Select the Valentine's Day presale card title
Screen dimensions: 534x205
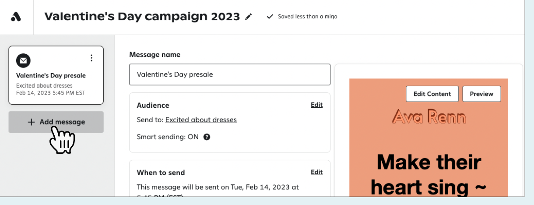tap(51, 75)
